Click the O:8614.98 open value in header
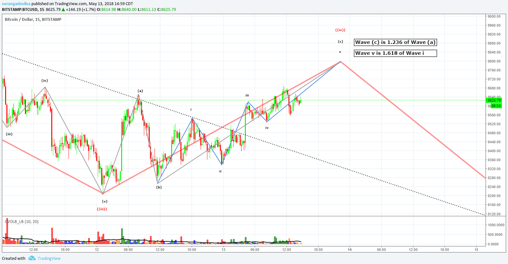The width and height of the screenshot is (508, 264). (x=107, y=10)
